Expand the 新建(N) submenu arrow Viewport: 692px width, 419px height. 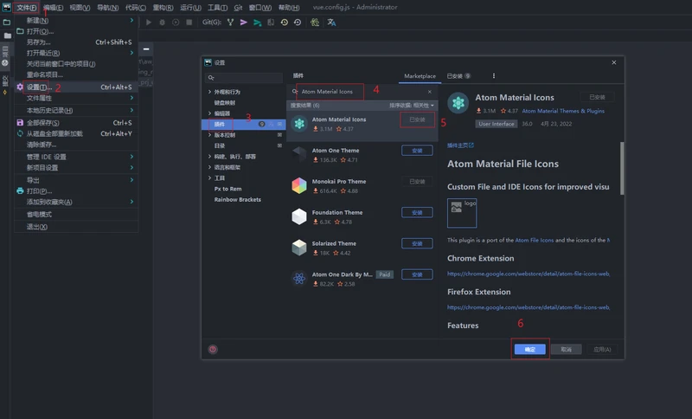coord(131,20)
